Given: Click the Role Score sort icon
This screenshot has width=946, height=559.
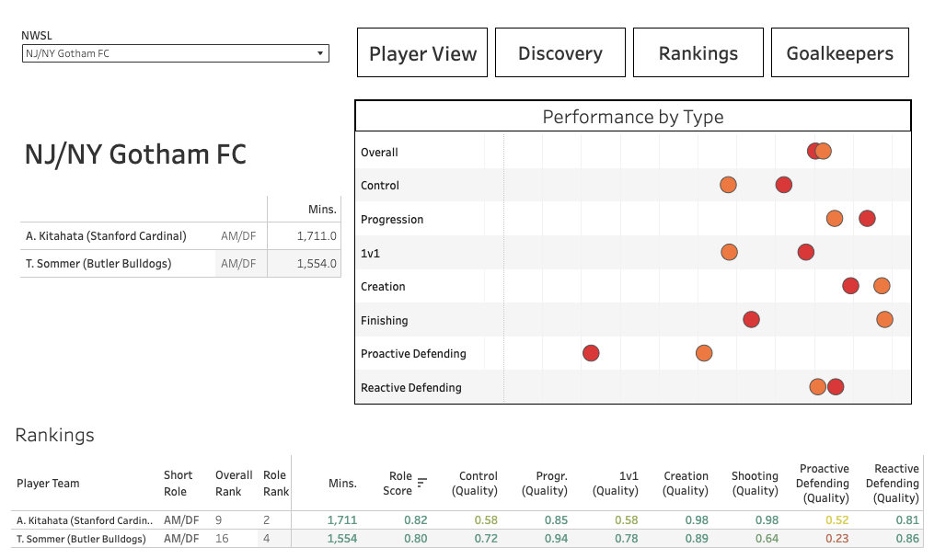Looking at the screenshot, I should tap(421, 482).
